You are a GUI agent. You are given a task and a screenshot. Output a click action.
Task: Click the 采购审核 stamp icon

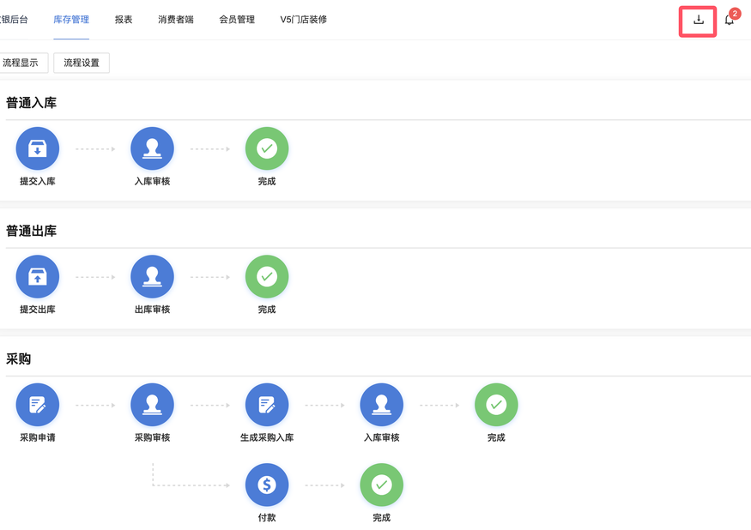[x=152, y=405]
